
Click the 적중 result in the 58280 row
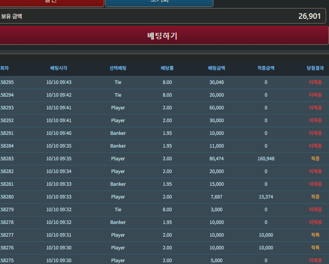coord(315,197)
